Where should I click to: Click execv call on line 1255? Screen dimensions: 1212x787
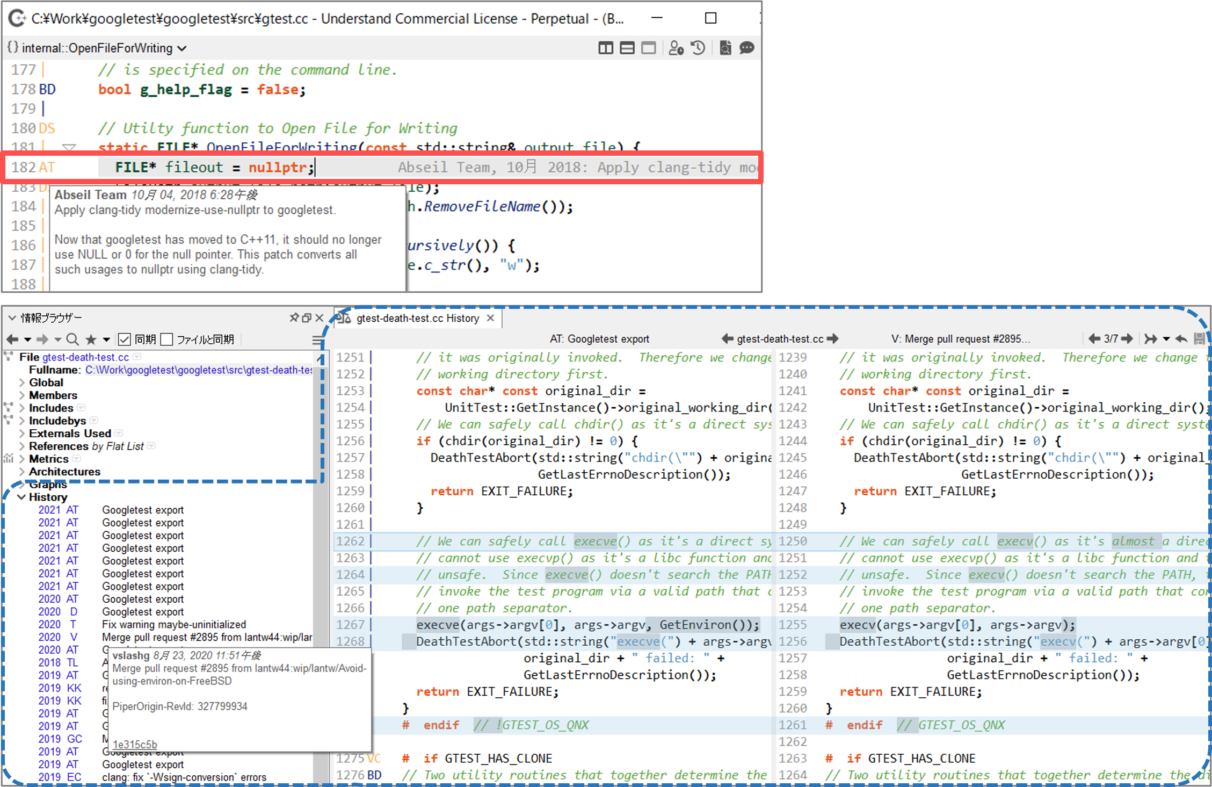(x=957, y=625)
